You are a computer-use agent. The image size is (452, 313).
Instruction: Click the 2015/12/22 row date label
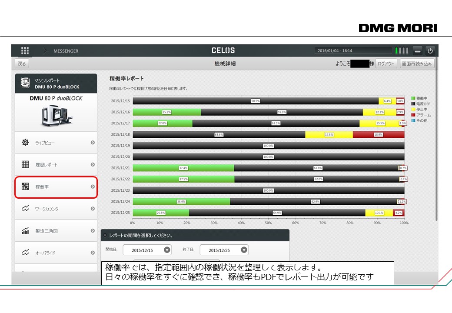click(120, 179)
